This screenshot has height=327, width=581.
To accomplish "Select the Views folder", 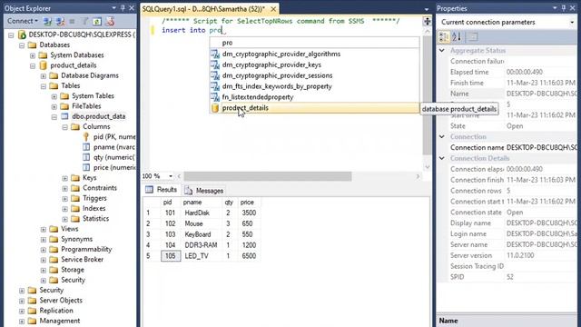I will 70,229.
